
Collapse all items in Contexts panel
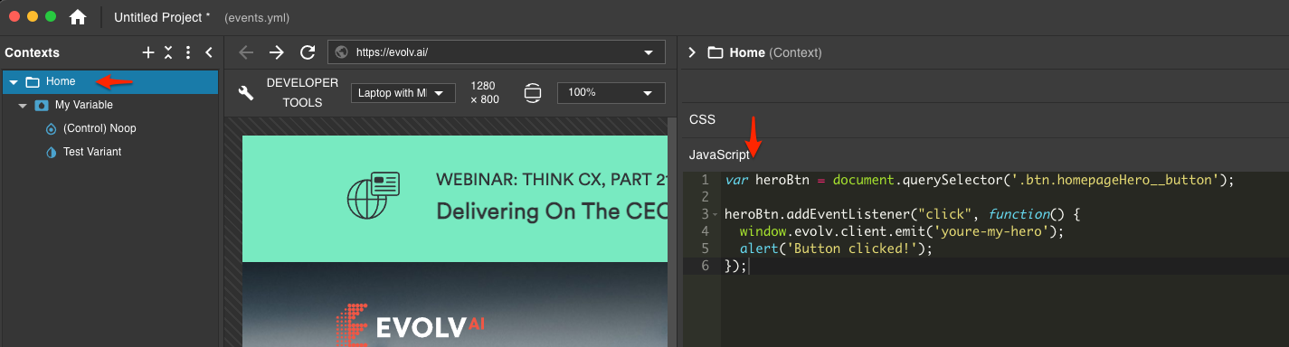coord(167,52)
